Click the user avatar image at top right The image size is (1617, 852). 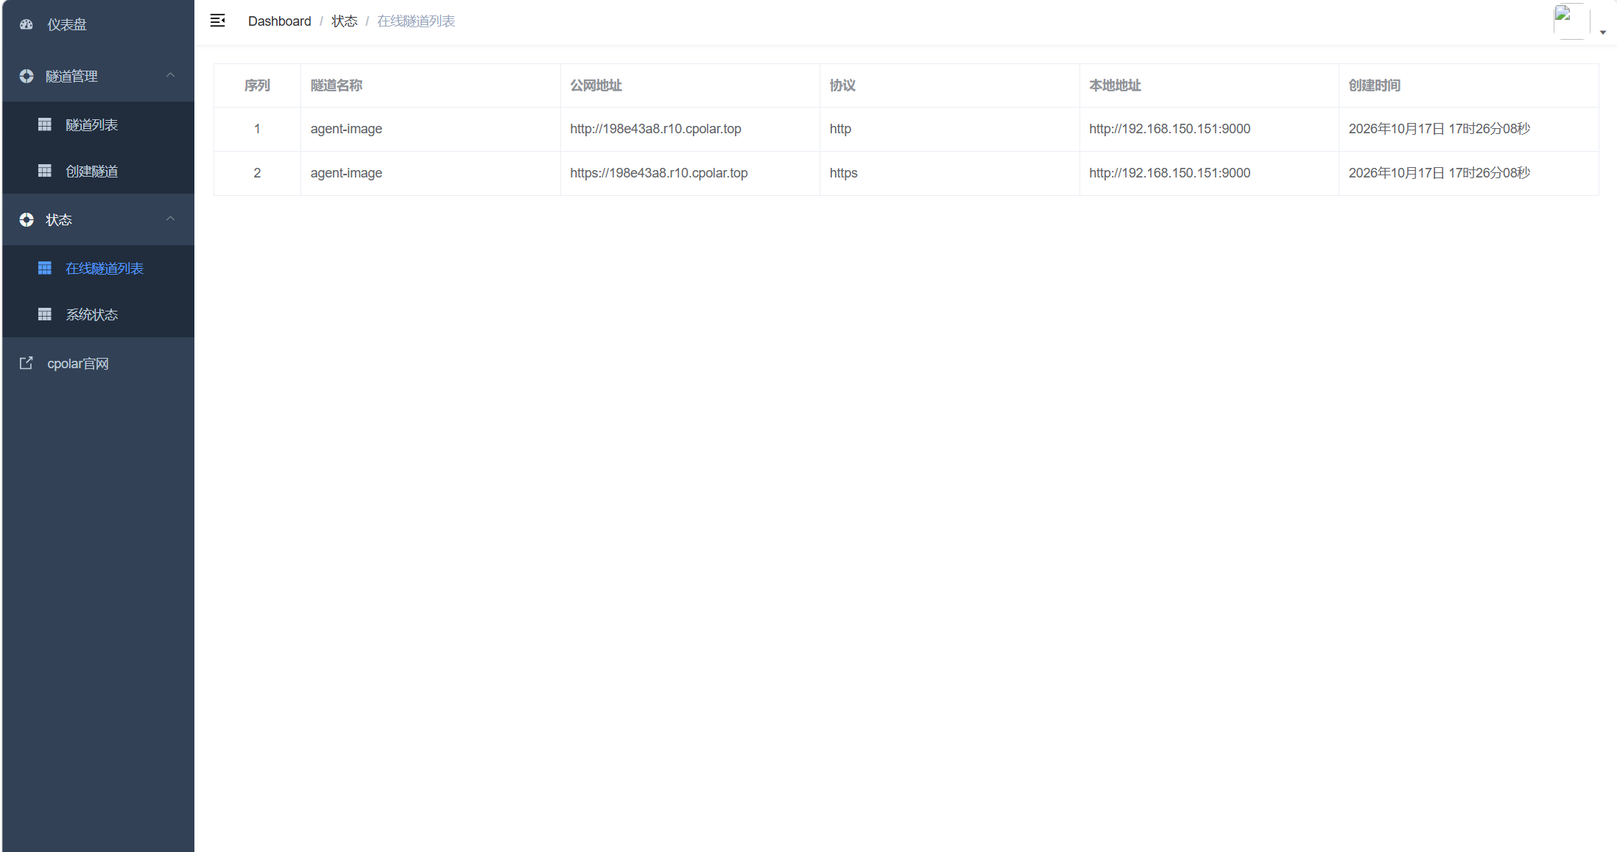pos(1571,21)
